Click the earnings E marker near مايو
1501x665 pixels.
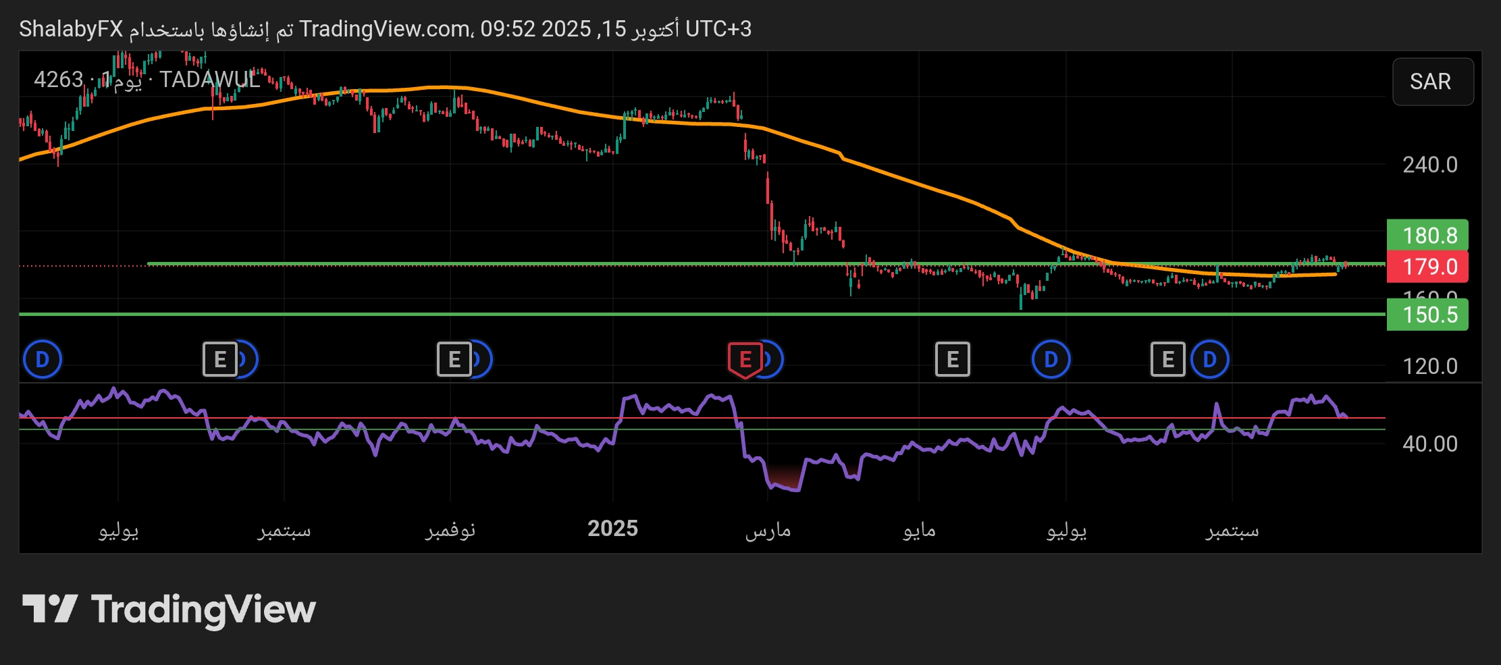click(952, 359)
